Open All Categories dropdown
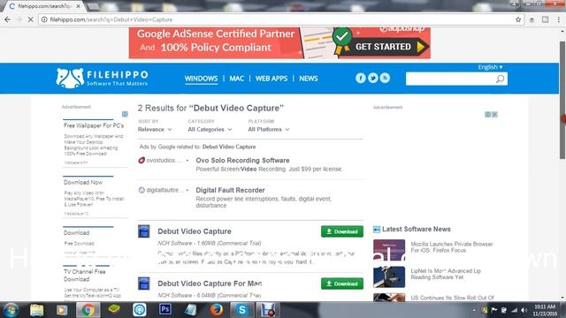 pyautogui.click(x=210, y=130)
